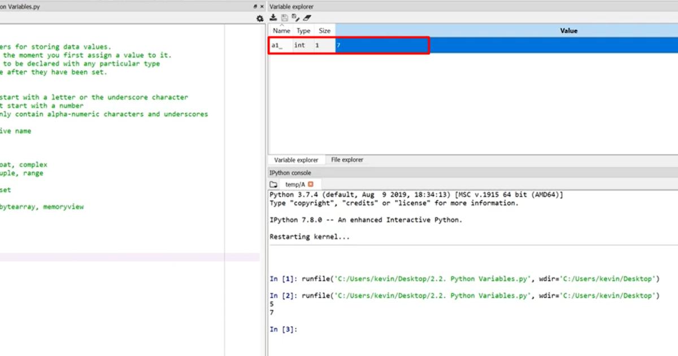Collapse the sort indicator above Name column

282,25
